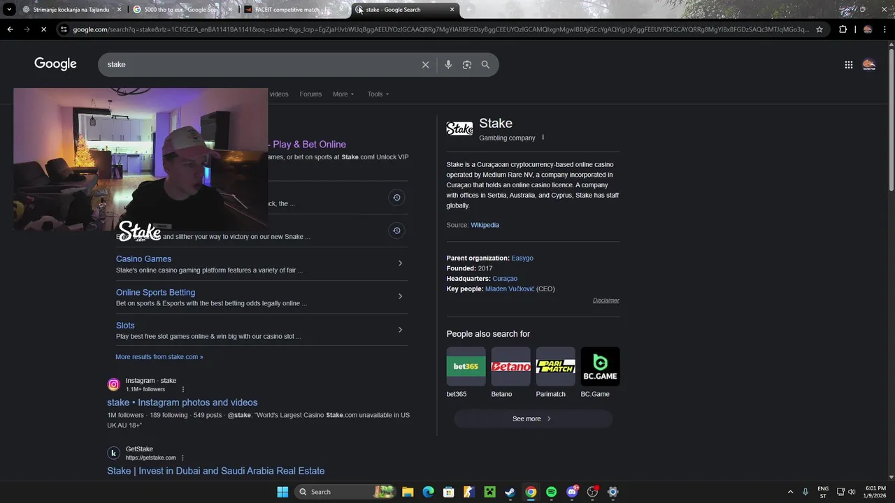Clear the search box with the X icon

pyautogui.click(x=425, y=64)
